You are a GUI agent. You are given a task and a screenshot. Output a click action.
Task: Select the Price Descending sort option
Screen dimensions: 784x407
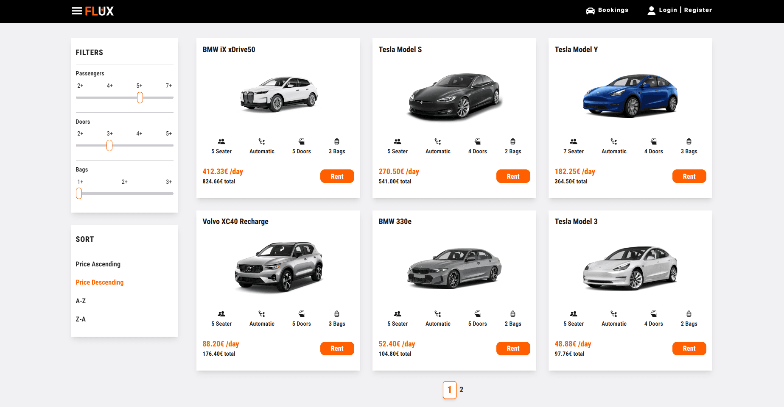coord(100,282)
